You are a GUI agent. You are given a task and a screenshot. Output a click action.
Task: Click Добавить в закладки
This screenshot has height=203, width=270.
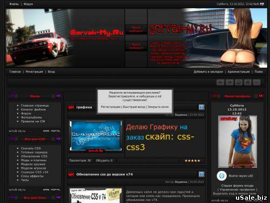point(208,71)
